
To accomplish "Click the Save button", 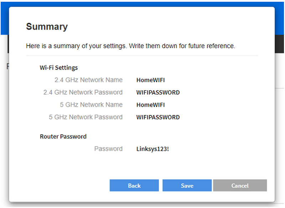I will [x=187, y=185].
